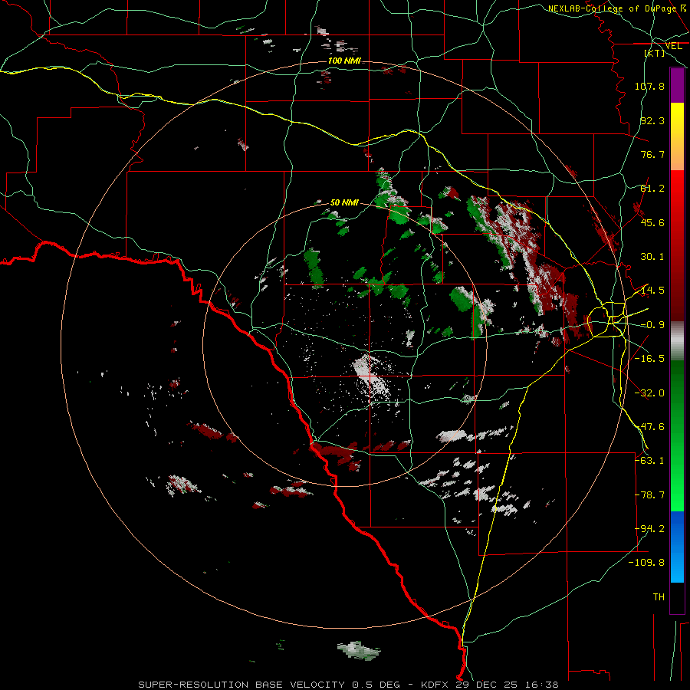This screenshot has height=690, width=690.
Task: Click the 92.3 velocity scale value
Action: coord(652,120)
